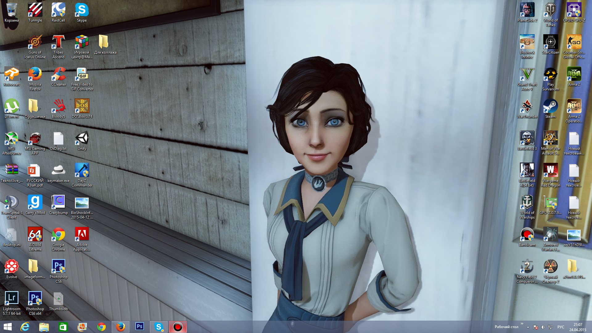Viewport: 592px width, 333px height.
Task: Select the Battlefield 3 icon
Action: (x=527, y=141)
